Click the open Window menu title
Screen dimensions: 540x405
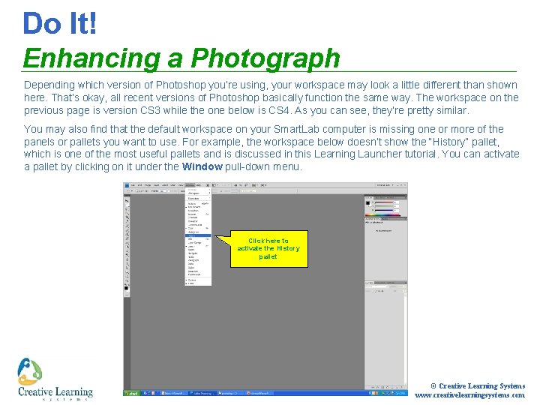(190, 185)
